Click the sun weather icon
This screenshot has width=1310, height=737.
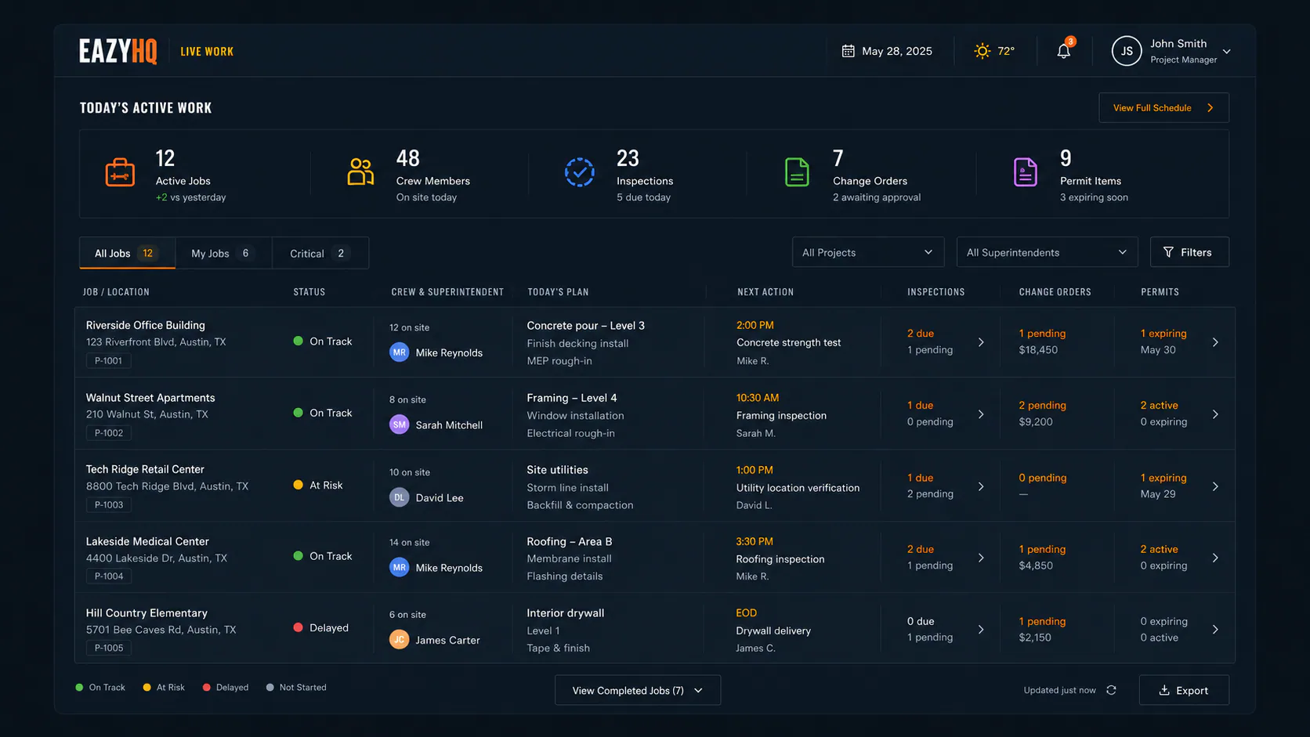pyautogui.click(x=982, y=51)
